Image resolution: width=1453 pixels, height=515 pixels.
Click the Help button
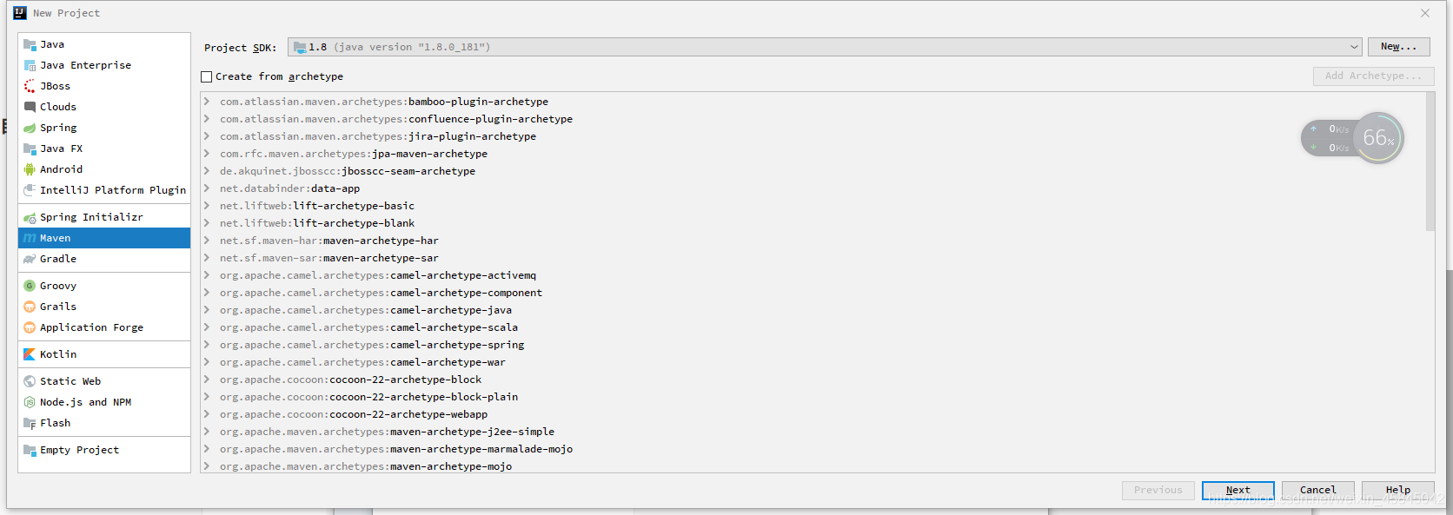(x=1397, y=491)
